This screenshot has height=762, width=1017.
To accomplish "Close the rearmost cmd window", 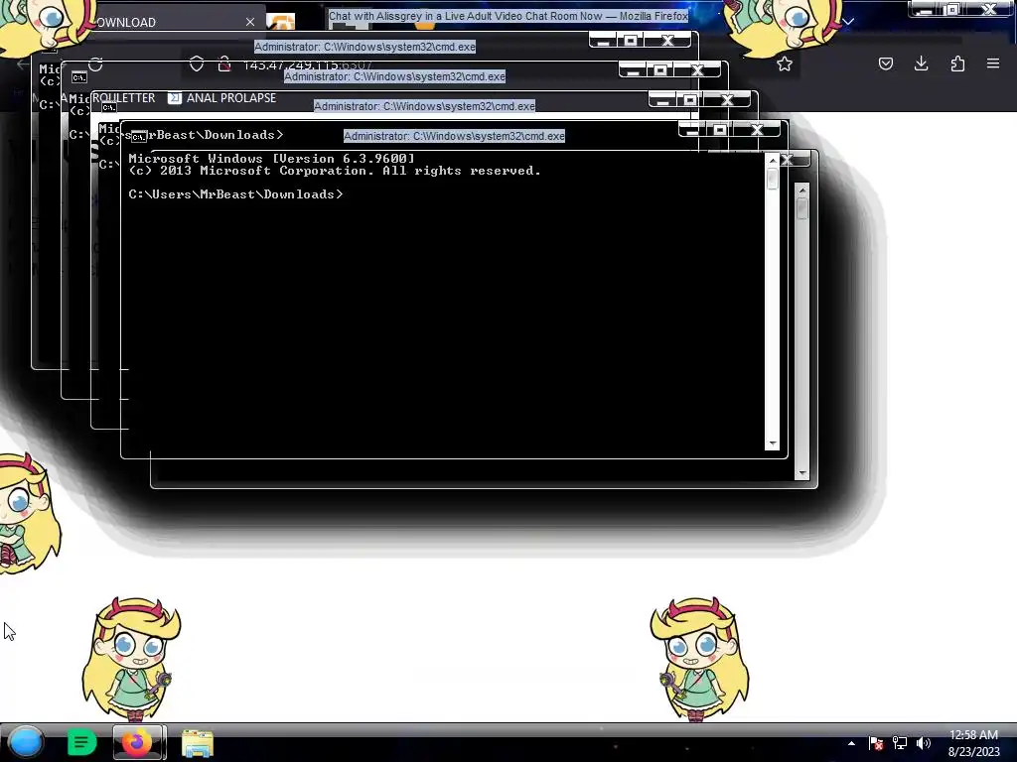I will 667,40.
